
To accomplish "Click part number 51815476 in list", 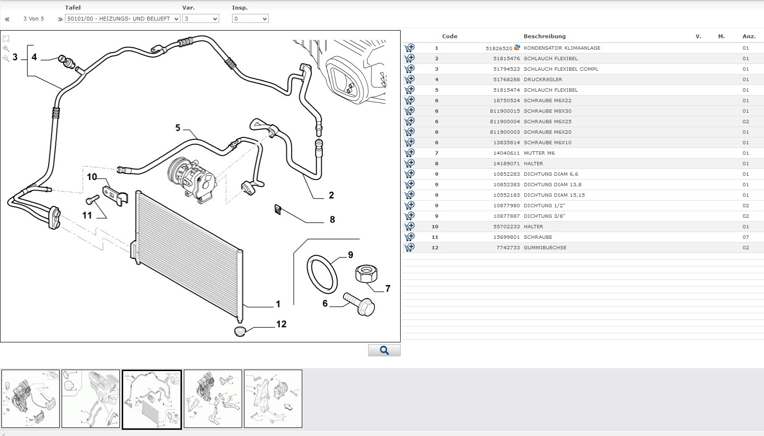I will [x=506, y=58].
